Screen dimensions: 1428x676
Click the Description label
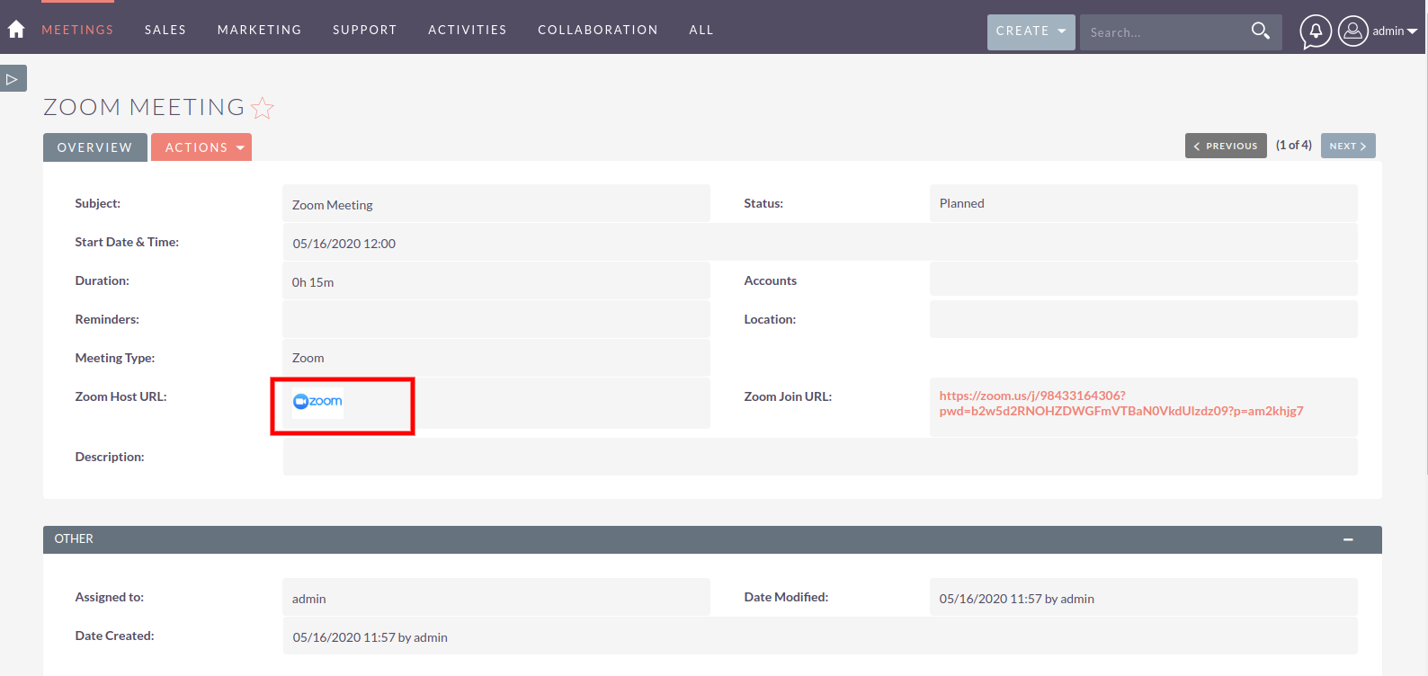110,457
